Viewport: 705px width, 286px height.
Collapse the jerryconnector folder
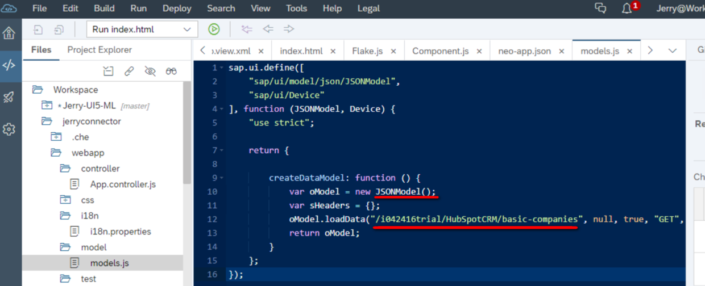47,121
